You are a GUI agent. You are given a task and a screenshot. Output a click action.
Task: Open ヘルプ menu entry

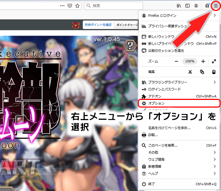[179, 174]
